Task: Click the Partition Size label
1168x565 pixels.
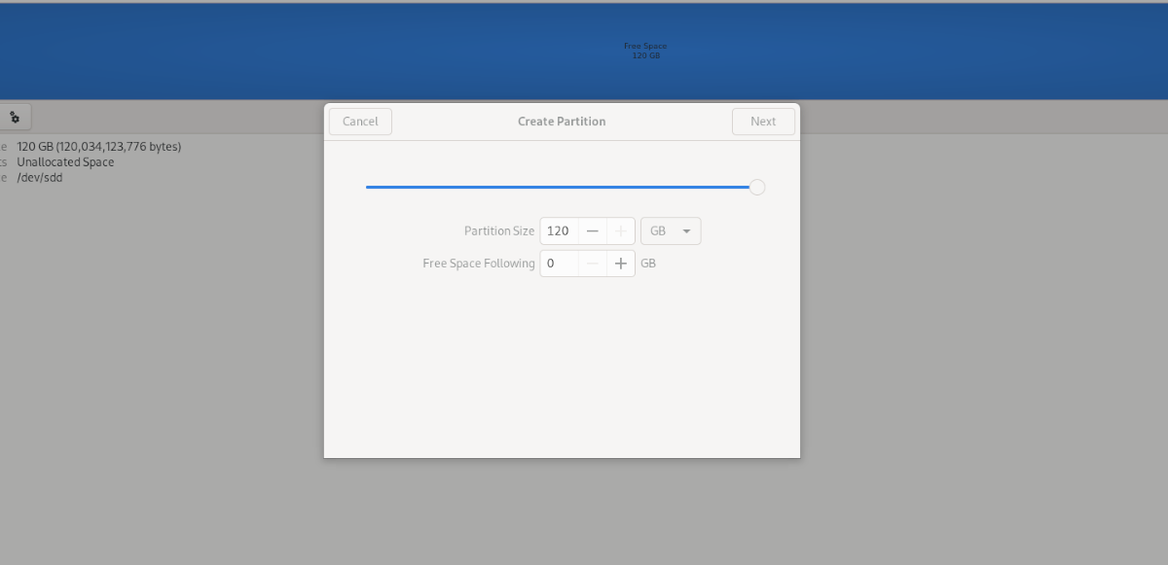Action: (499, 231)
